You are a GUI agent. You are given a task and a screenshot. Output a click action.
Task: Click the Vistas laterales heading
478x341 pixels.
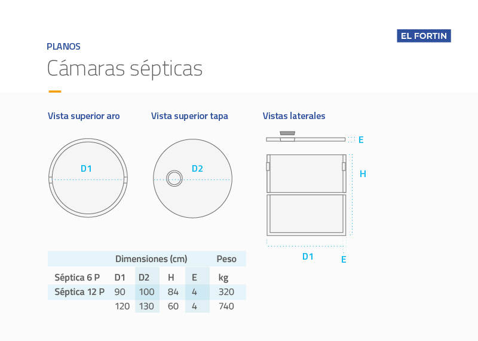coord(294,116)
